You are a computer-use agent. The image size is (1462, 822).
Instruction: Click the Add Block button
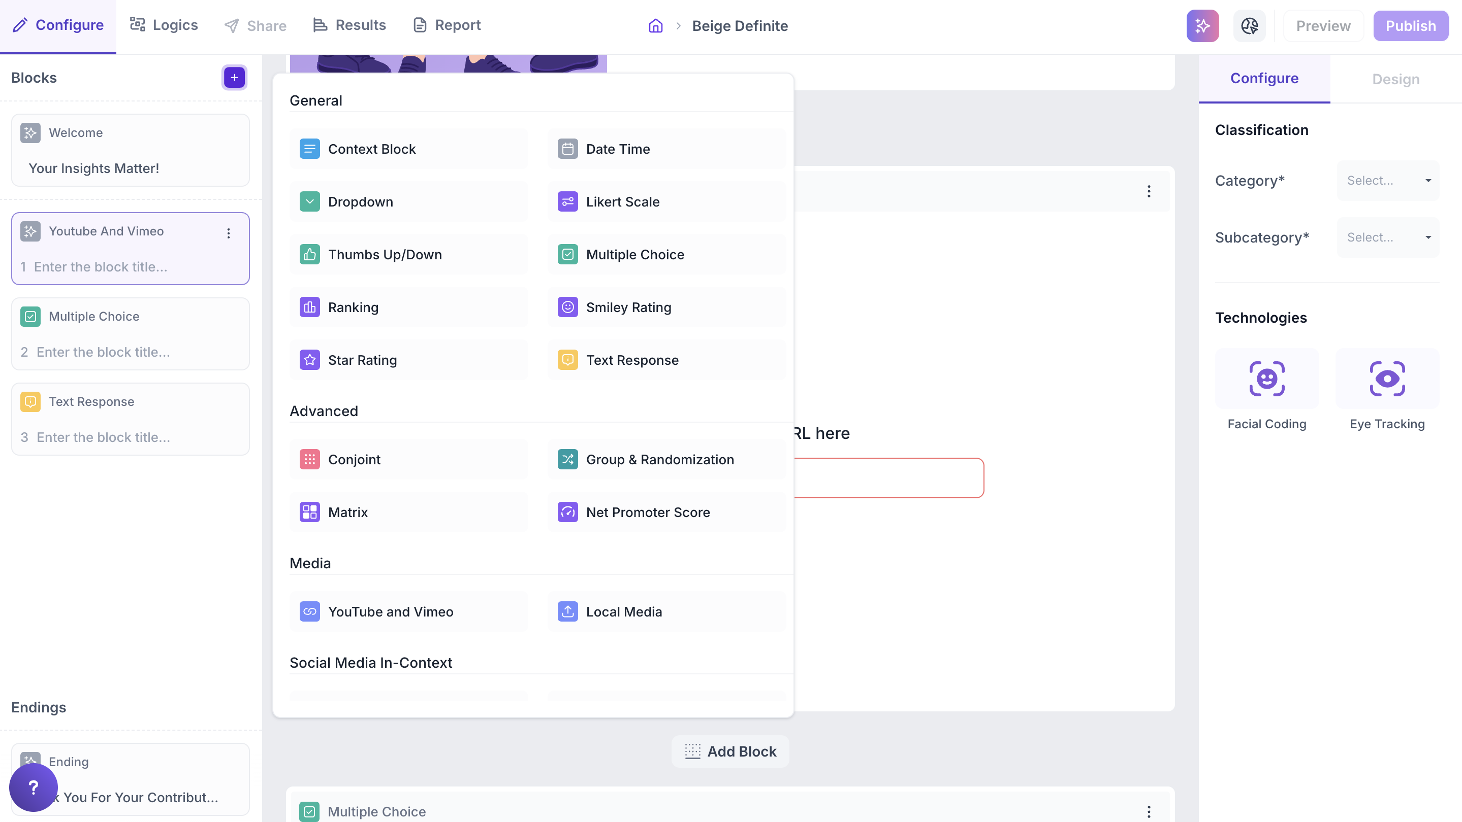pos(730,751)
